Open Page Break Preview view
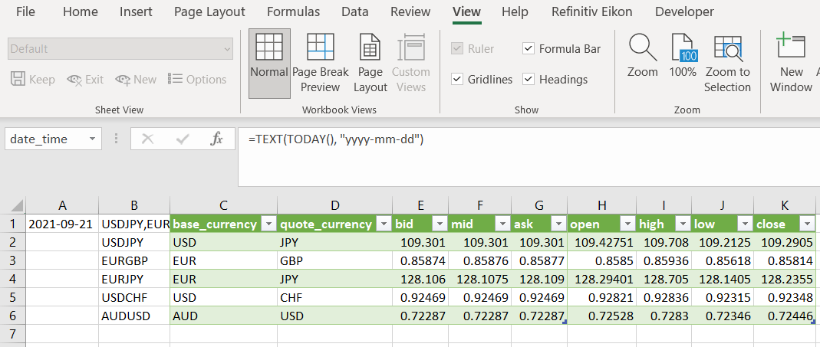Viewport: 820px width, 347px height. pos(320,64)
